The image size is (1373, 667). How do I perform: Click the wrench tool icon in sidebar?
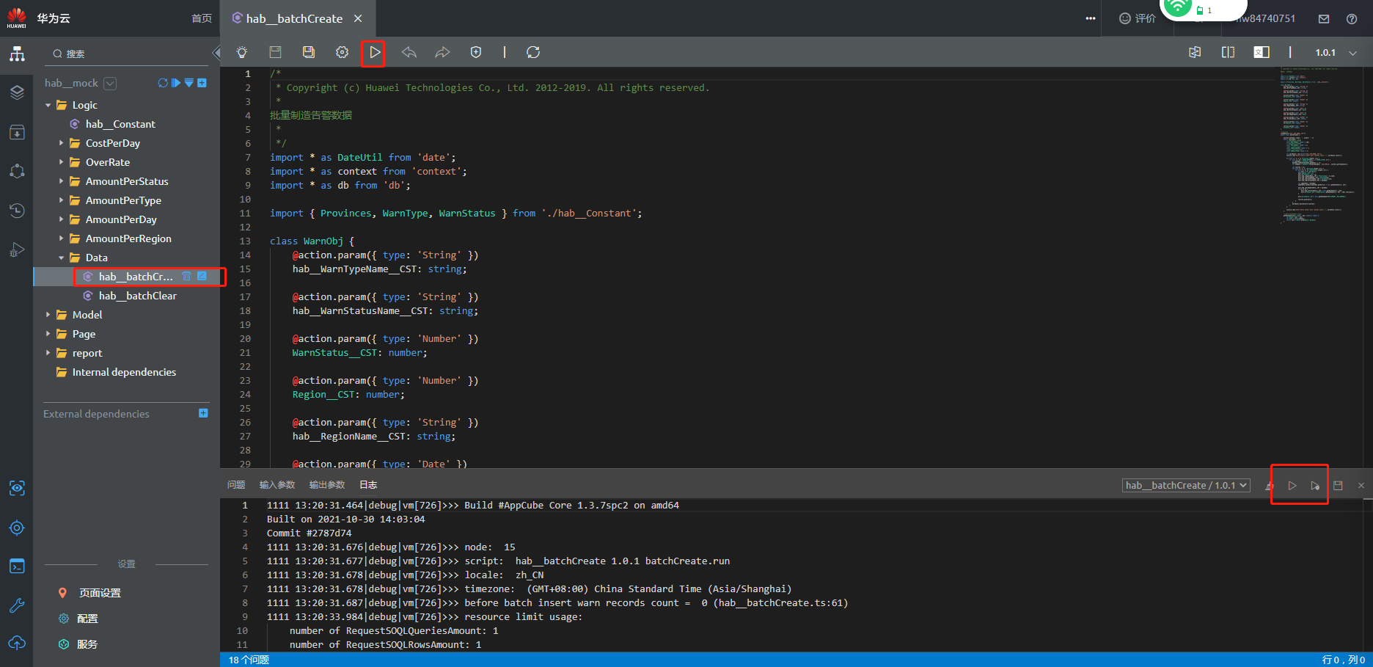coord(17,605)
